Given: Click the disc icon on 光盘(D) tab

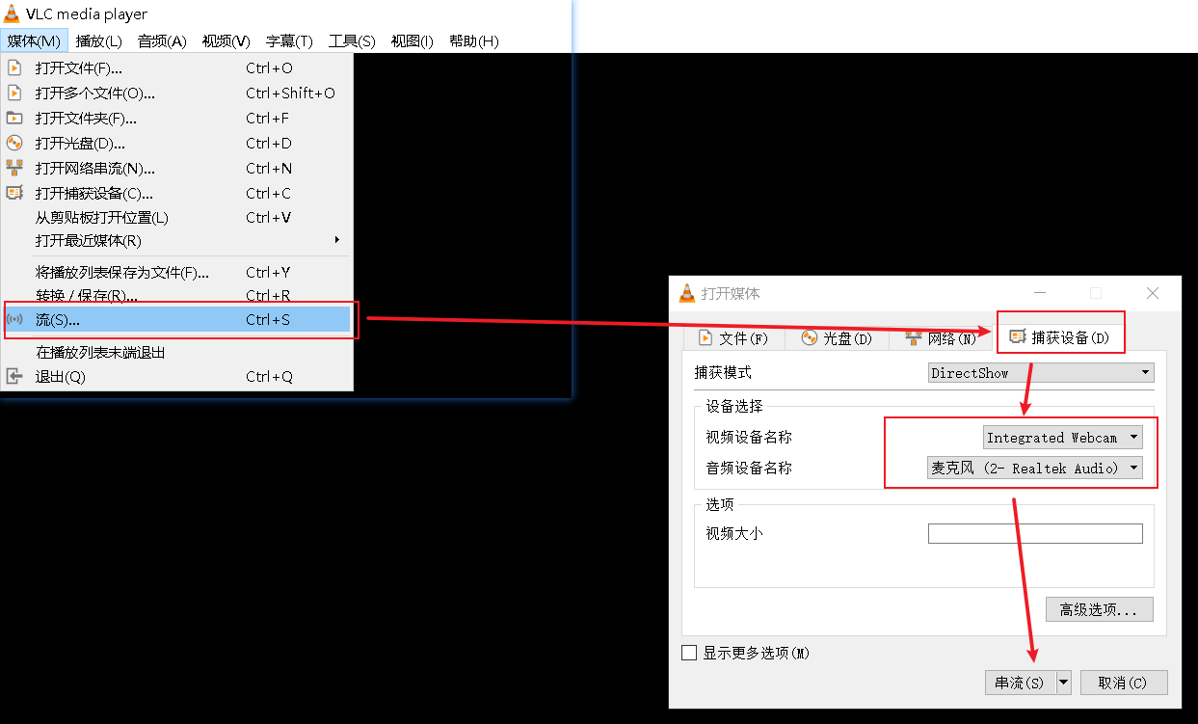Looking at the screenshot, I should [810, 337].
